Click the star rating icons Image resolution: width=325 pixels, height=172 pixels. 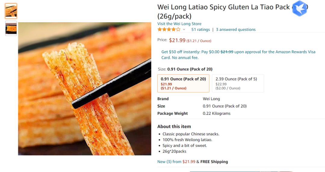(x=169, y=29)
